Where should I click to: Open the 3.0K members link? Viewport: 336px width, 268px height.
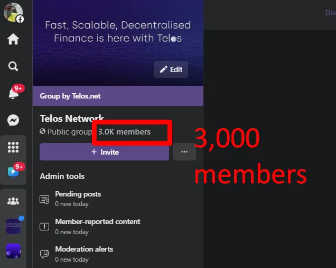pos(124,132)
